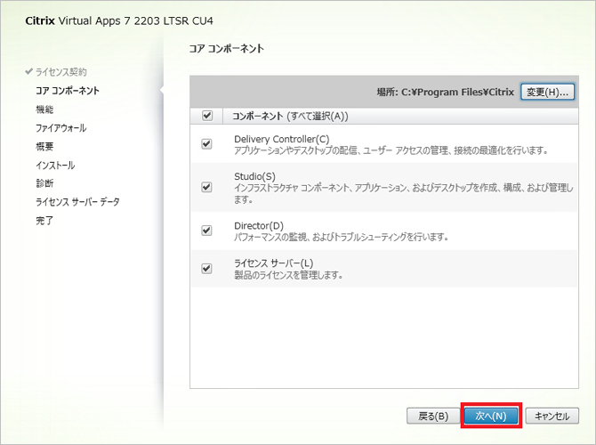Uncheck the Director component checkbox
Screen dimensions: 596x445
[x=207, y=231]
